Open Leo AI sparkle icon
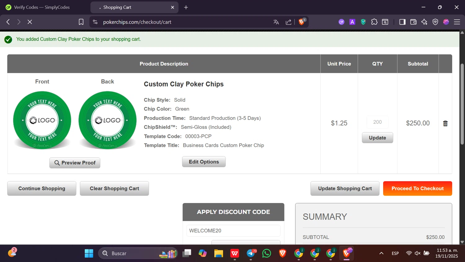This screenshot has width=465, height=262. 424,22
